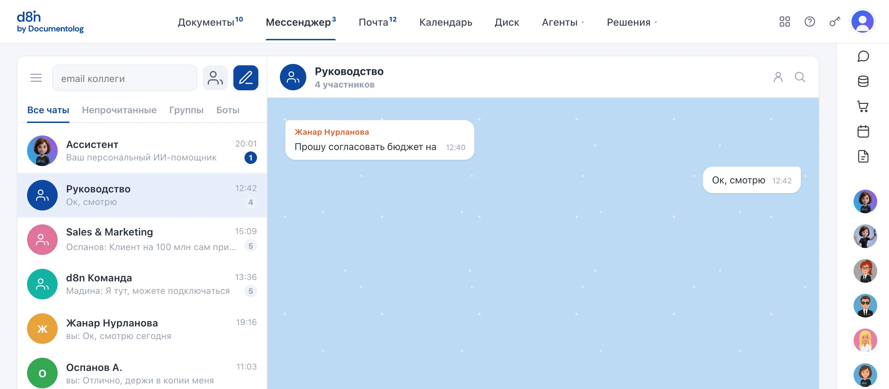Open the document icon in right sidebar
The image size is (889, 389).
(863, 156)
